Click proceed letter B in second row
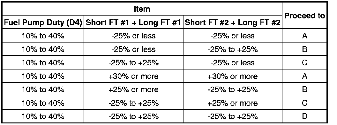 (304, 49)
